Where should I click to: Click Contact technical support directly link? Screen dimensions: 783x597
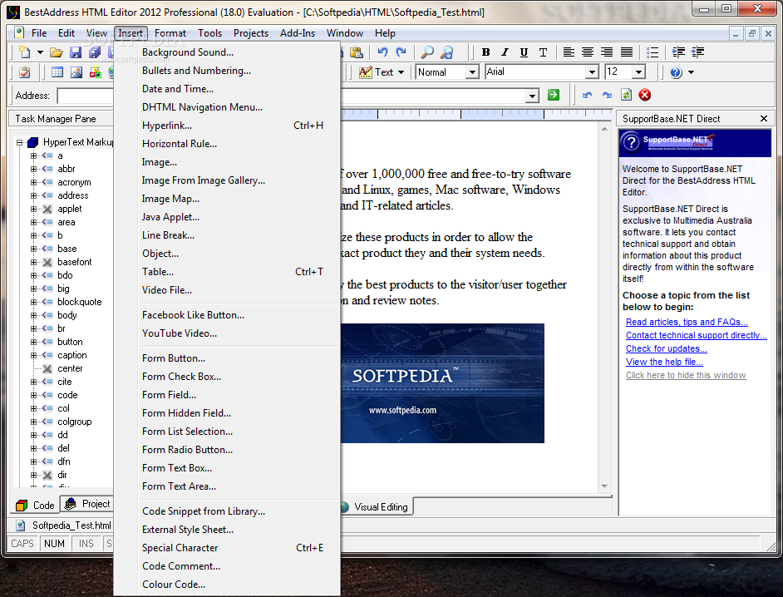[696, 335]
